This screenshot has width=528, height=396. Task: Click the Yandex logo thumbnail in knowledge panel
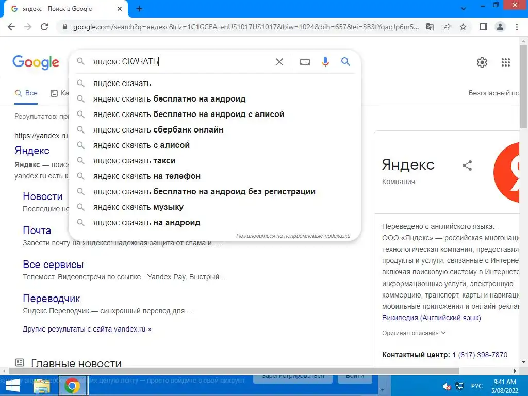(506, 172)
